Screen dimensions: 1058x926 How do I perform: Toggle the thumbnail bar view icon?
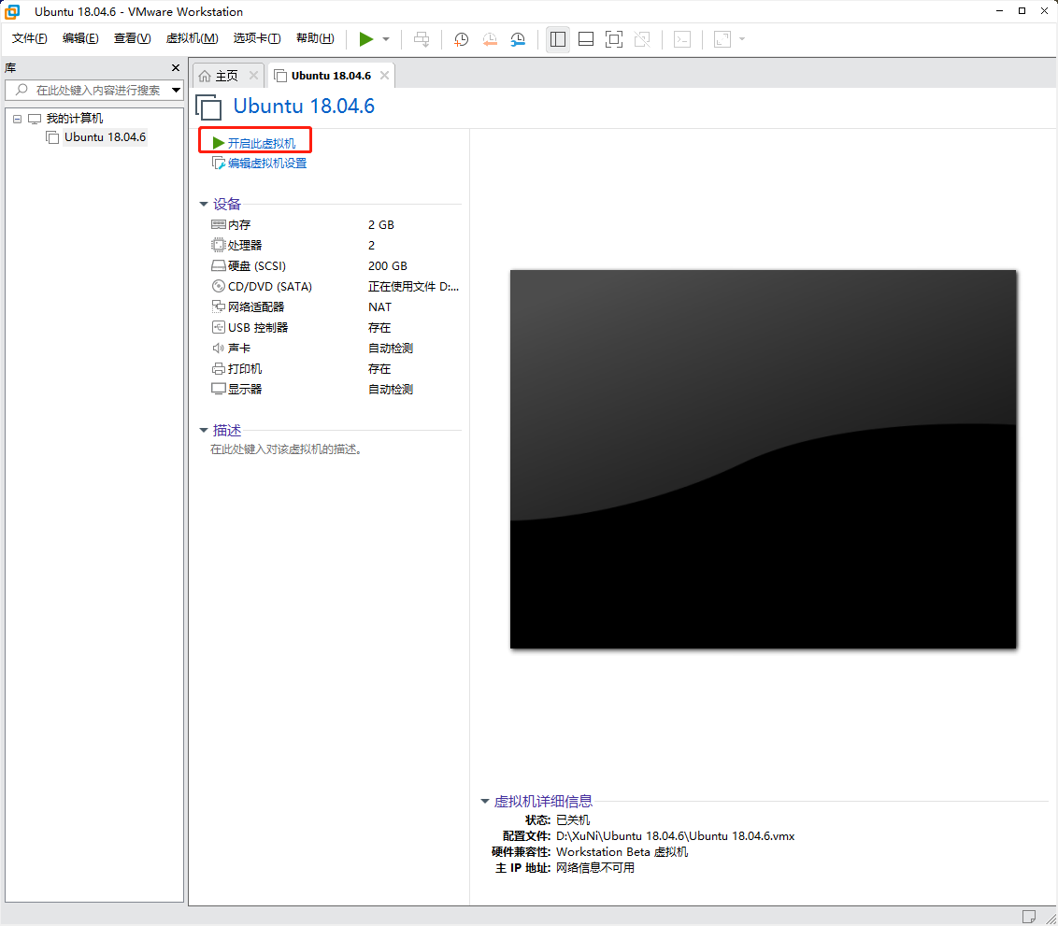click(586, 39)
